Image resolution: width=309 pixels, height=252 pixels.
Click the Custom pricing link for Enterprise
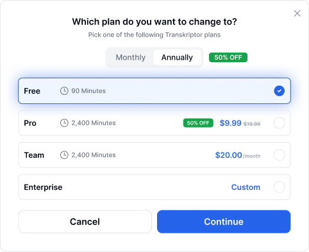246,187
